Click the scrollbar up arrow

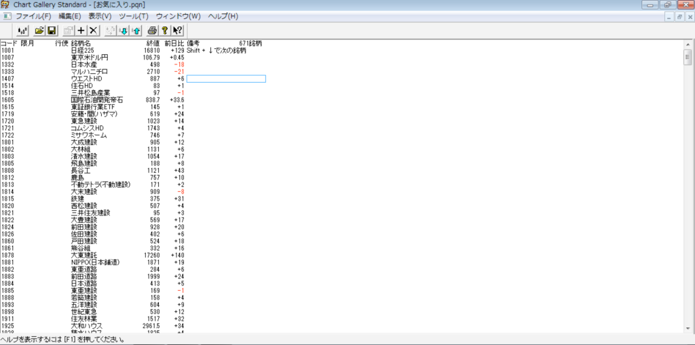click(688, 45)
